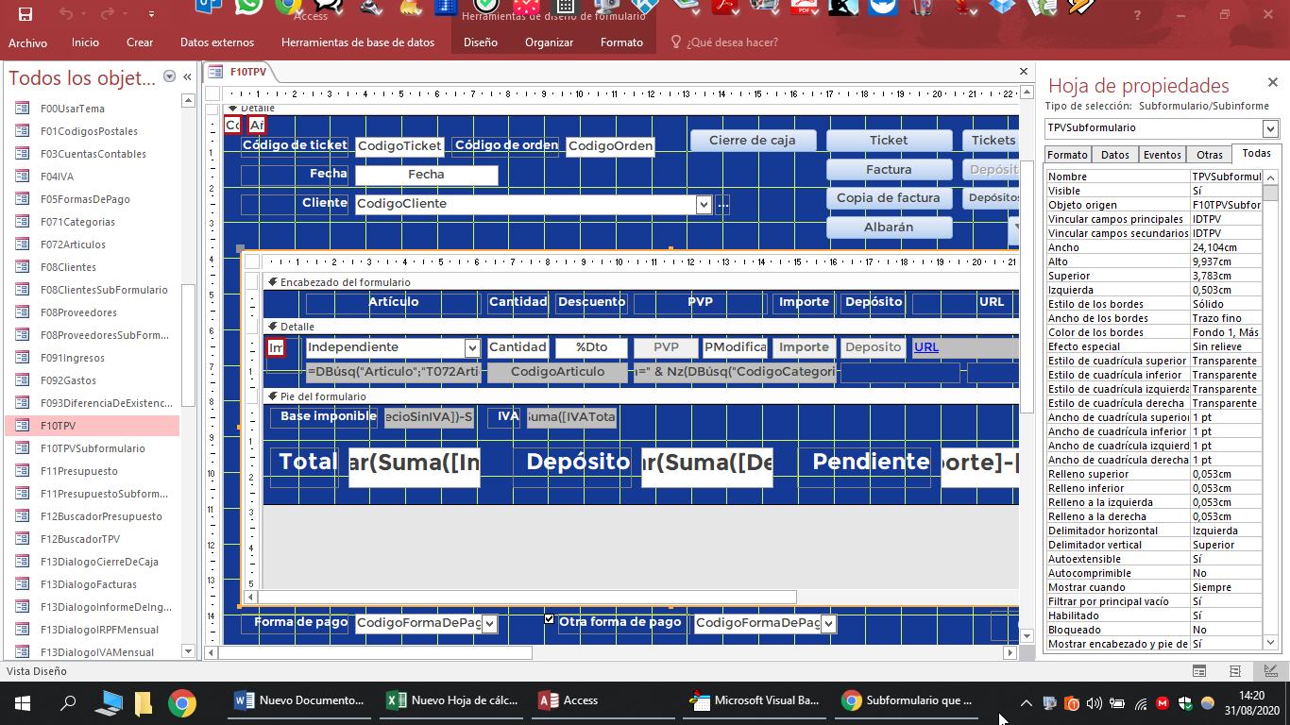The image size is (1290, 725).
Task: Select the CodigoTicket text box
Action: 399,145
